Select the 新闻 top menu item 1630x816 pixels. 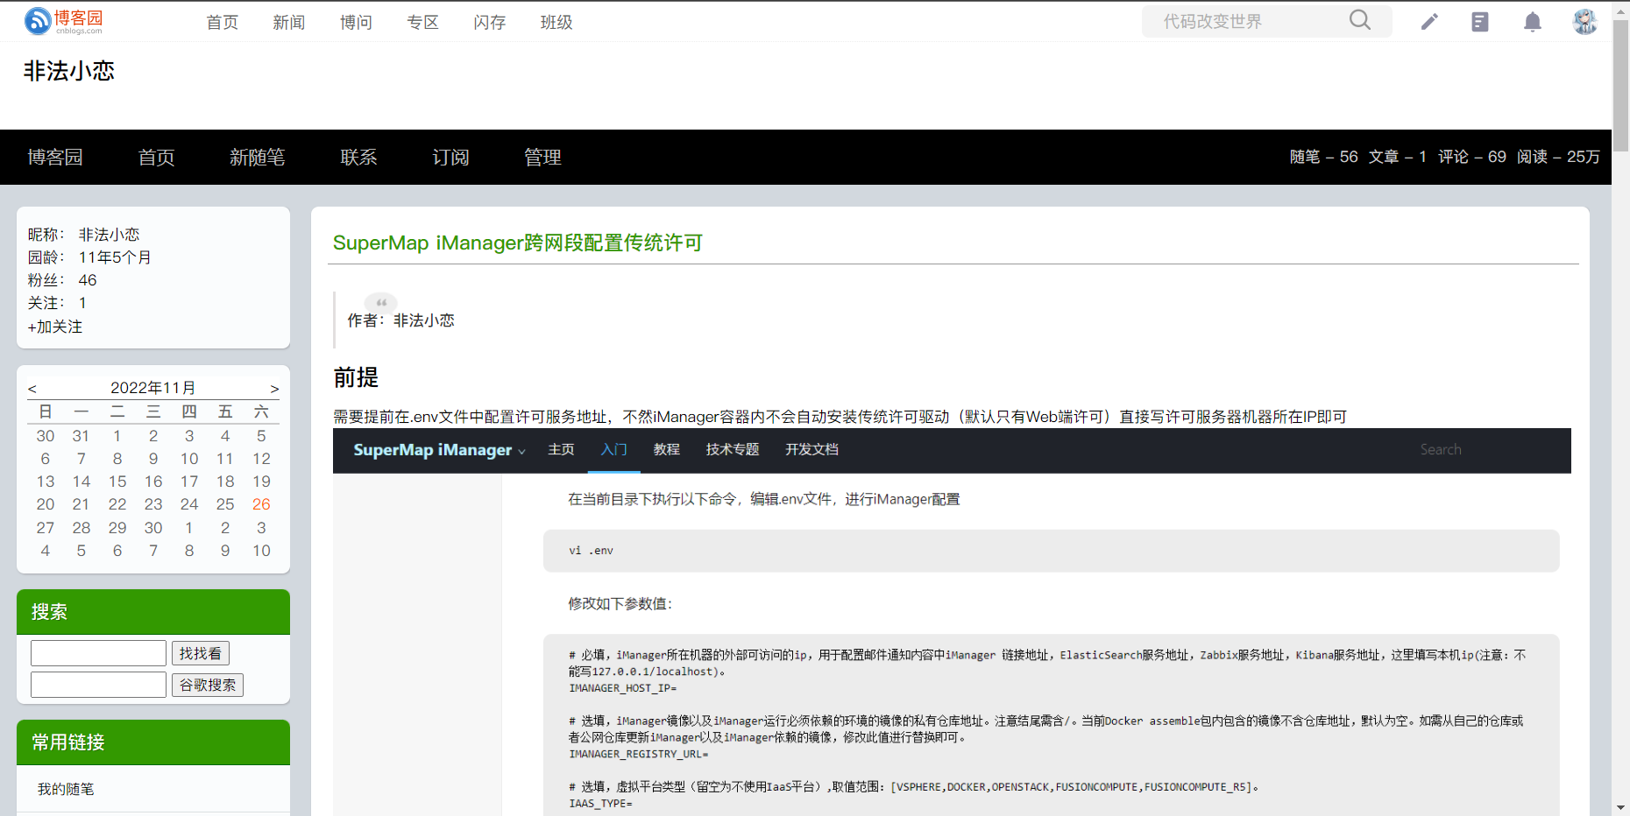[288, 23]
